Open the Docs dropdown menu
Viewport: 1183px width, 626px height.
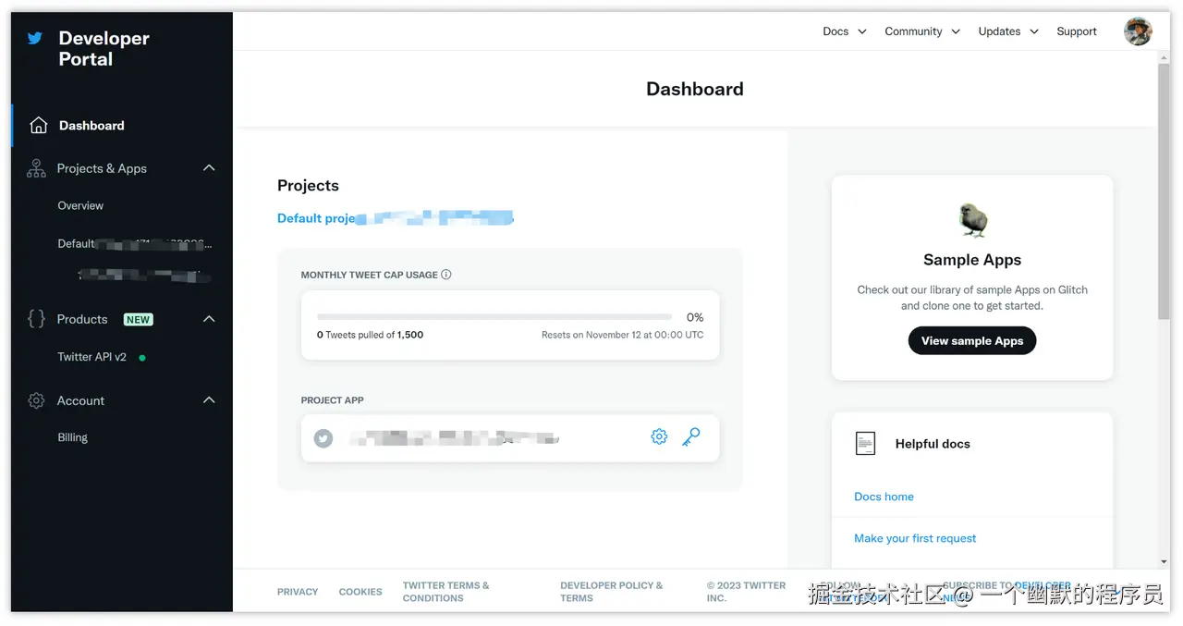coord(845,31)
